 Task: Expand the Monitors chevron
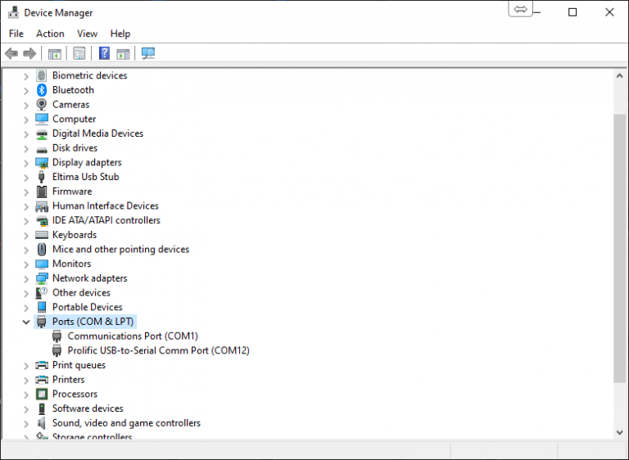pos(26,264)
